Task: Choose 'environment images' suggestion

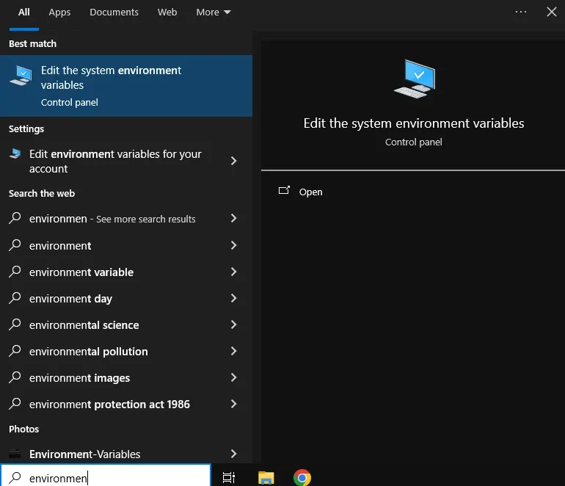Action: point(126,378)
